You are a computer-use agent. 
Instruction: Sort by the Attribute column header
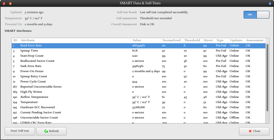tap(75, 40)
